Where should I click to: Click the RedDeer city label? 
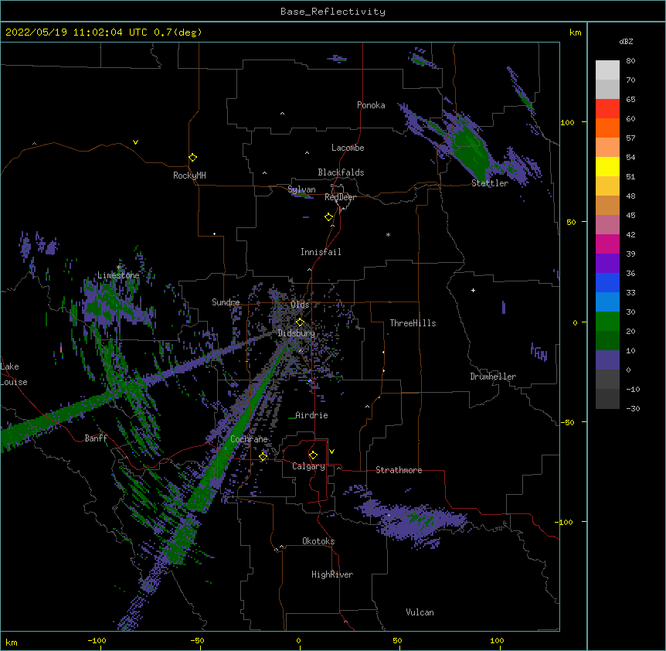pyautogui.click(x=340, y=197)
